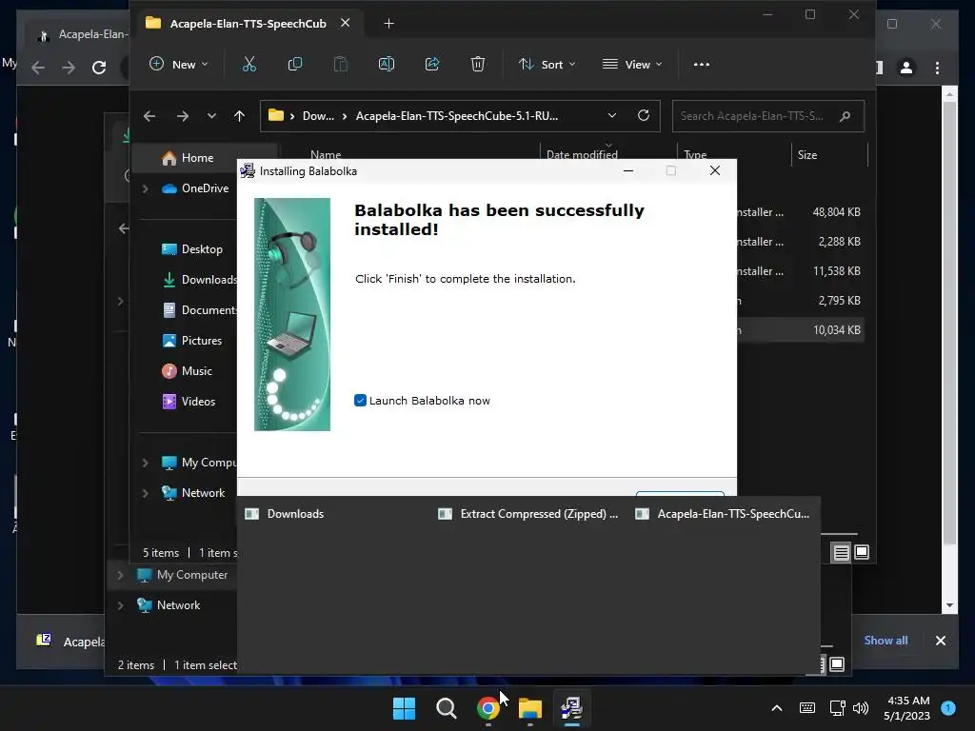Image resolution: width=975 pixels, height=731 pixels.
Task: Show hidden system tray icons
Action: 777,708
